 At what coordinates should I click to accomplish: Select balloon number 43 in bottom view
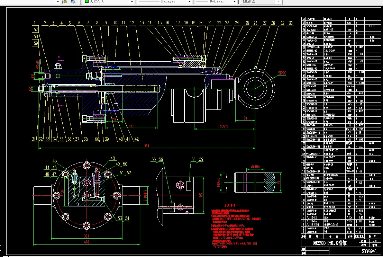54,161
